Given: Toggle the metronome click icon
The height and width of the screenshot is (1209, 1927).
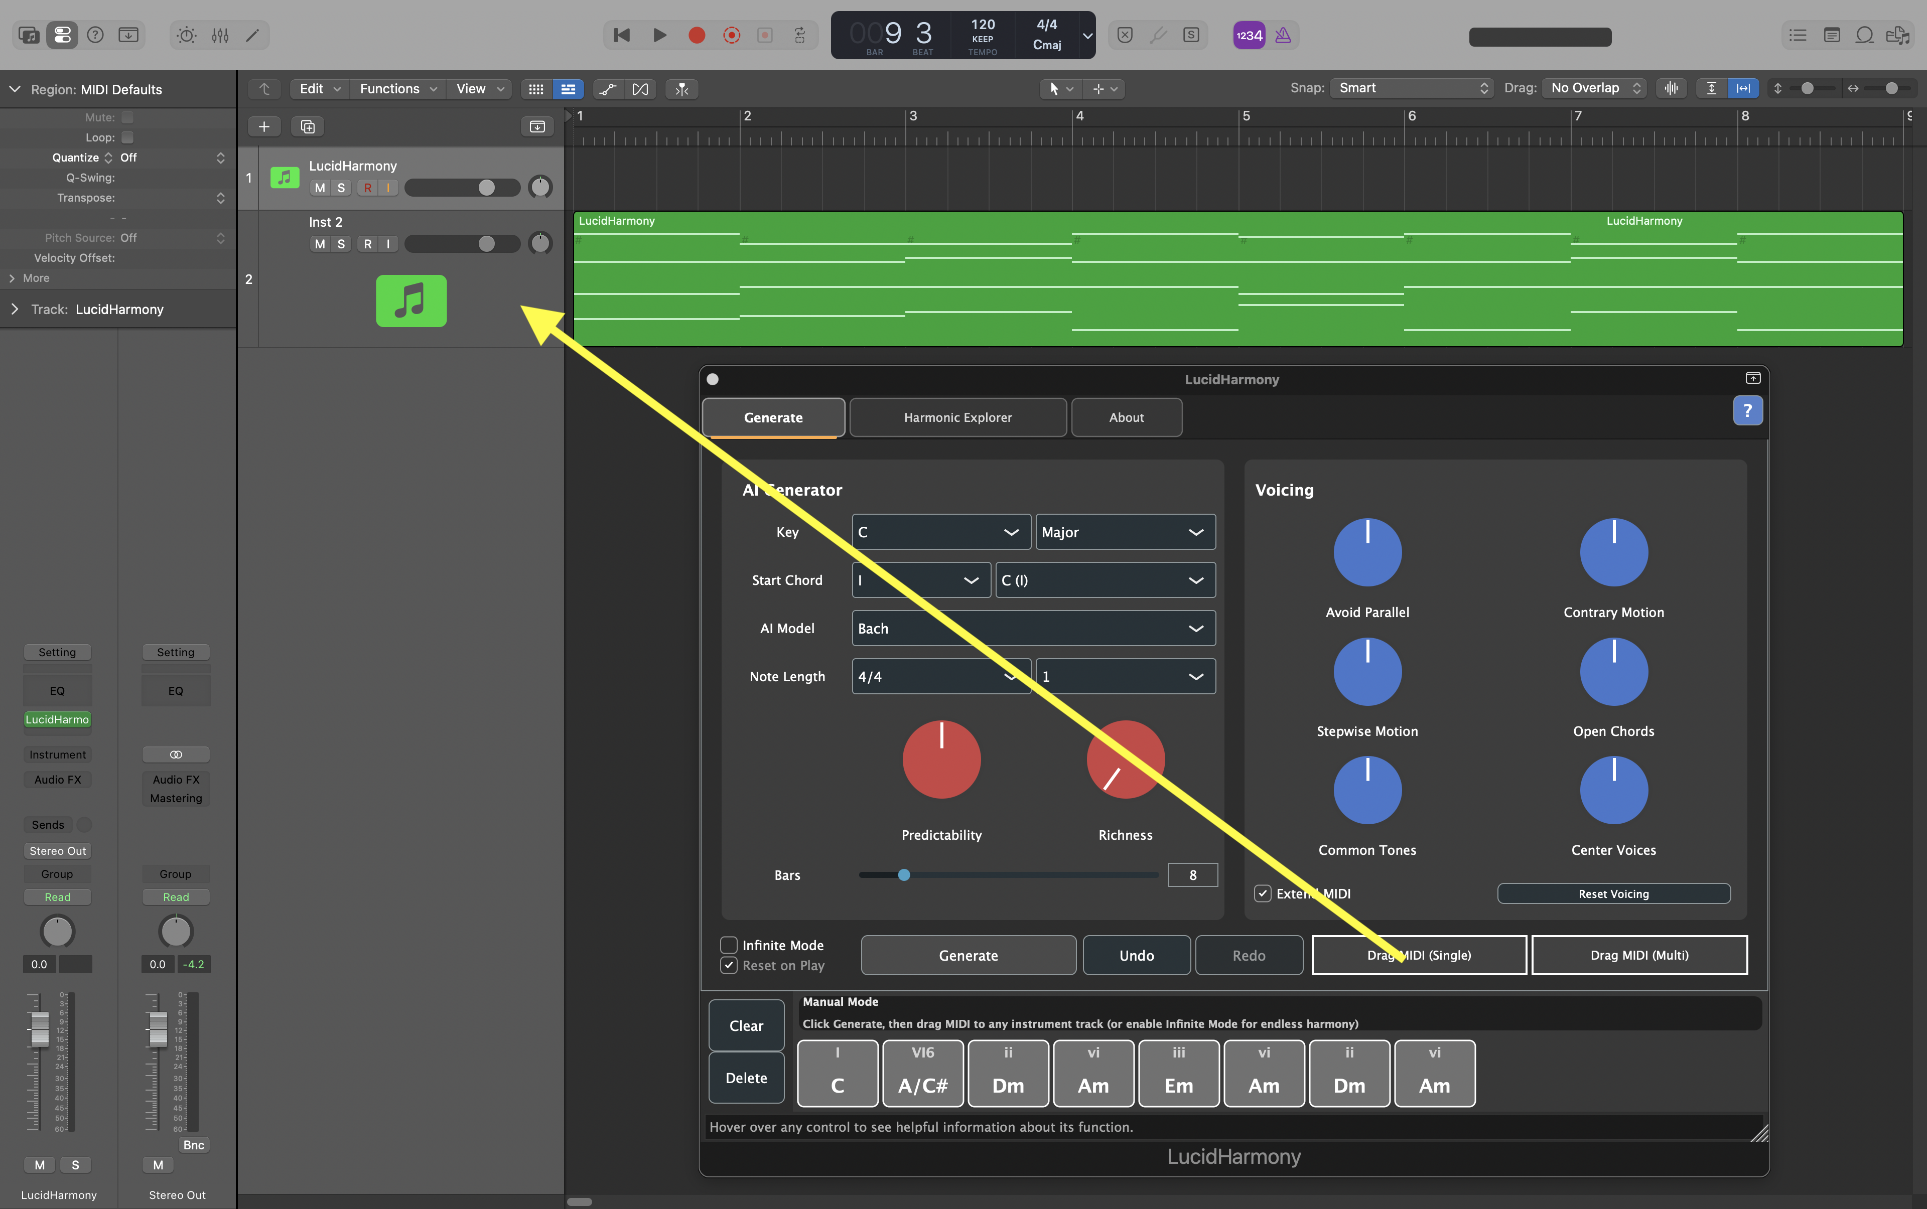Looking at the screenshot, I should (1283, 35).
